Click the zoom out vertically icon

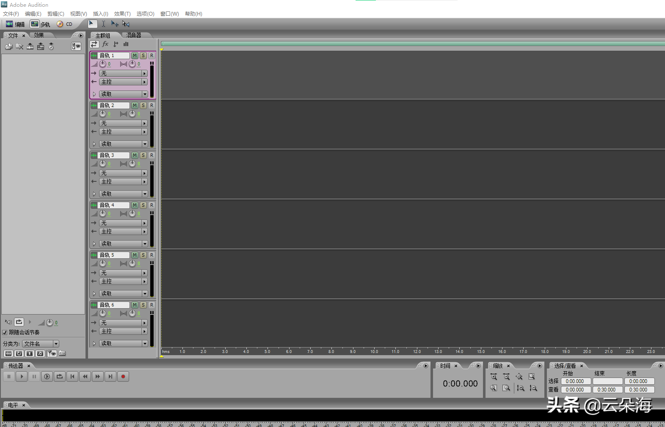pos(533,388)
